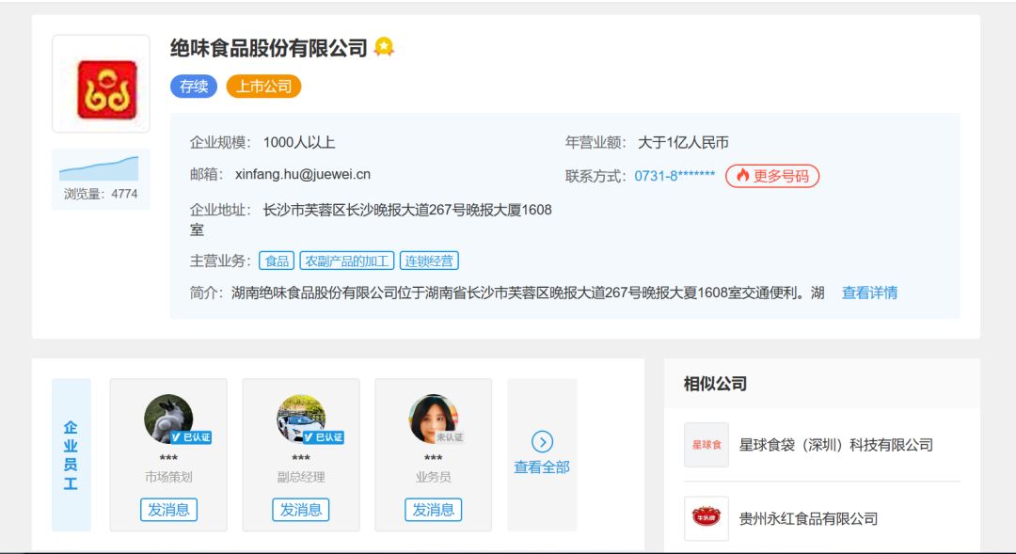Open the 发消息 button under 副总经理

click(x=300, y=509)
